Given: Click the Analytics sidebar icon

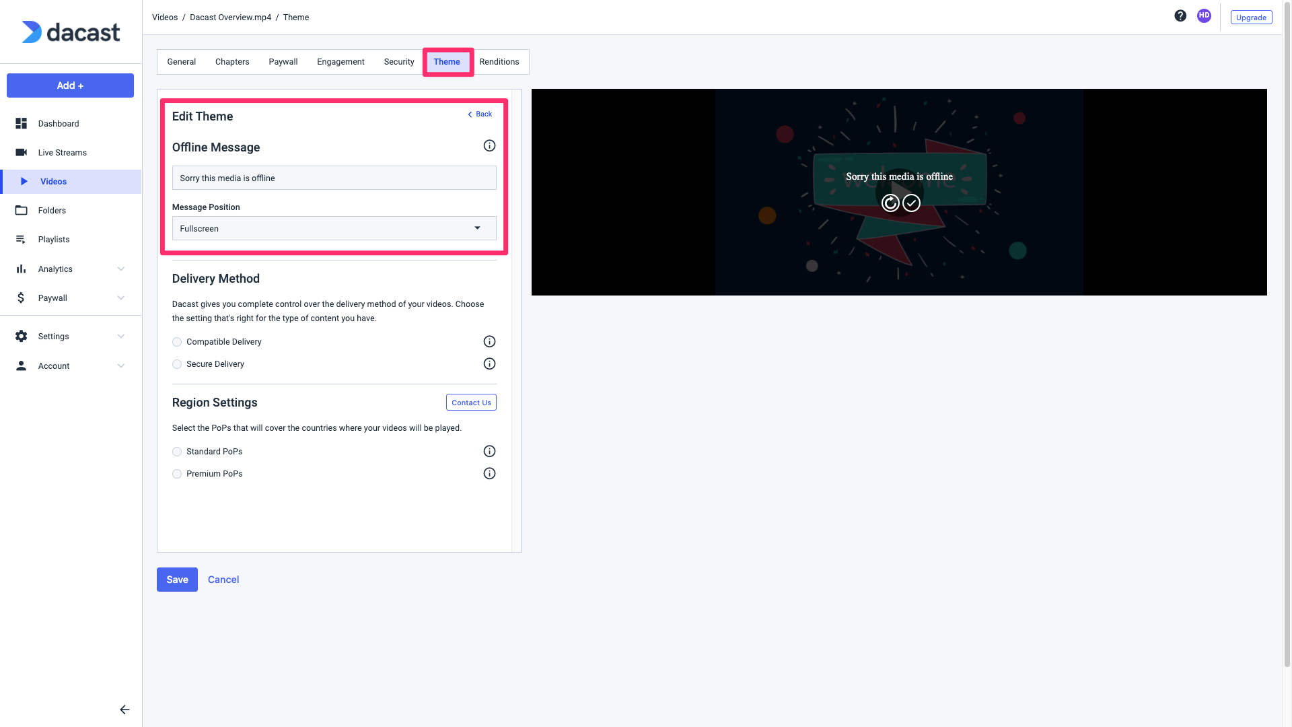Looking at the screenshot, I should coord(20,268).
